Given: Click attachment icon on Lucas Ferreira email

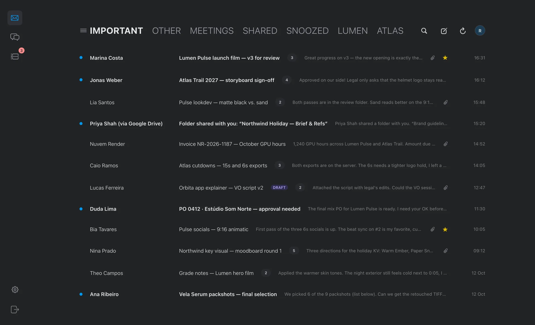Looking at the screenshot, I should [446, 188].
